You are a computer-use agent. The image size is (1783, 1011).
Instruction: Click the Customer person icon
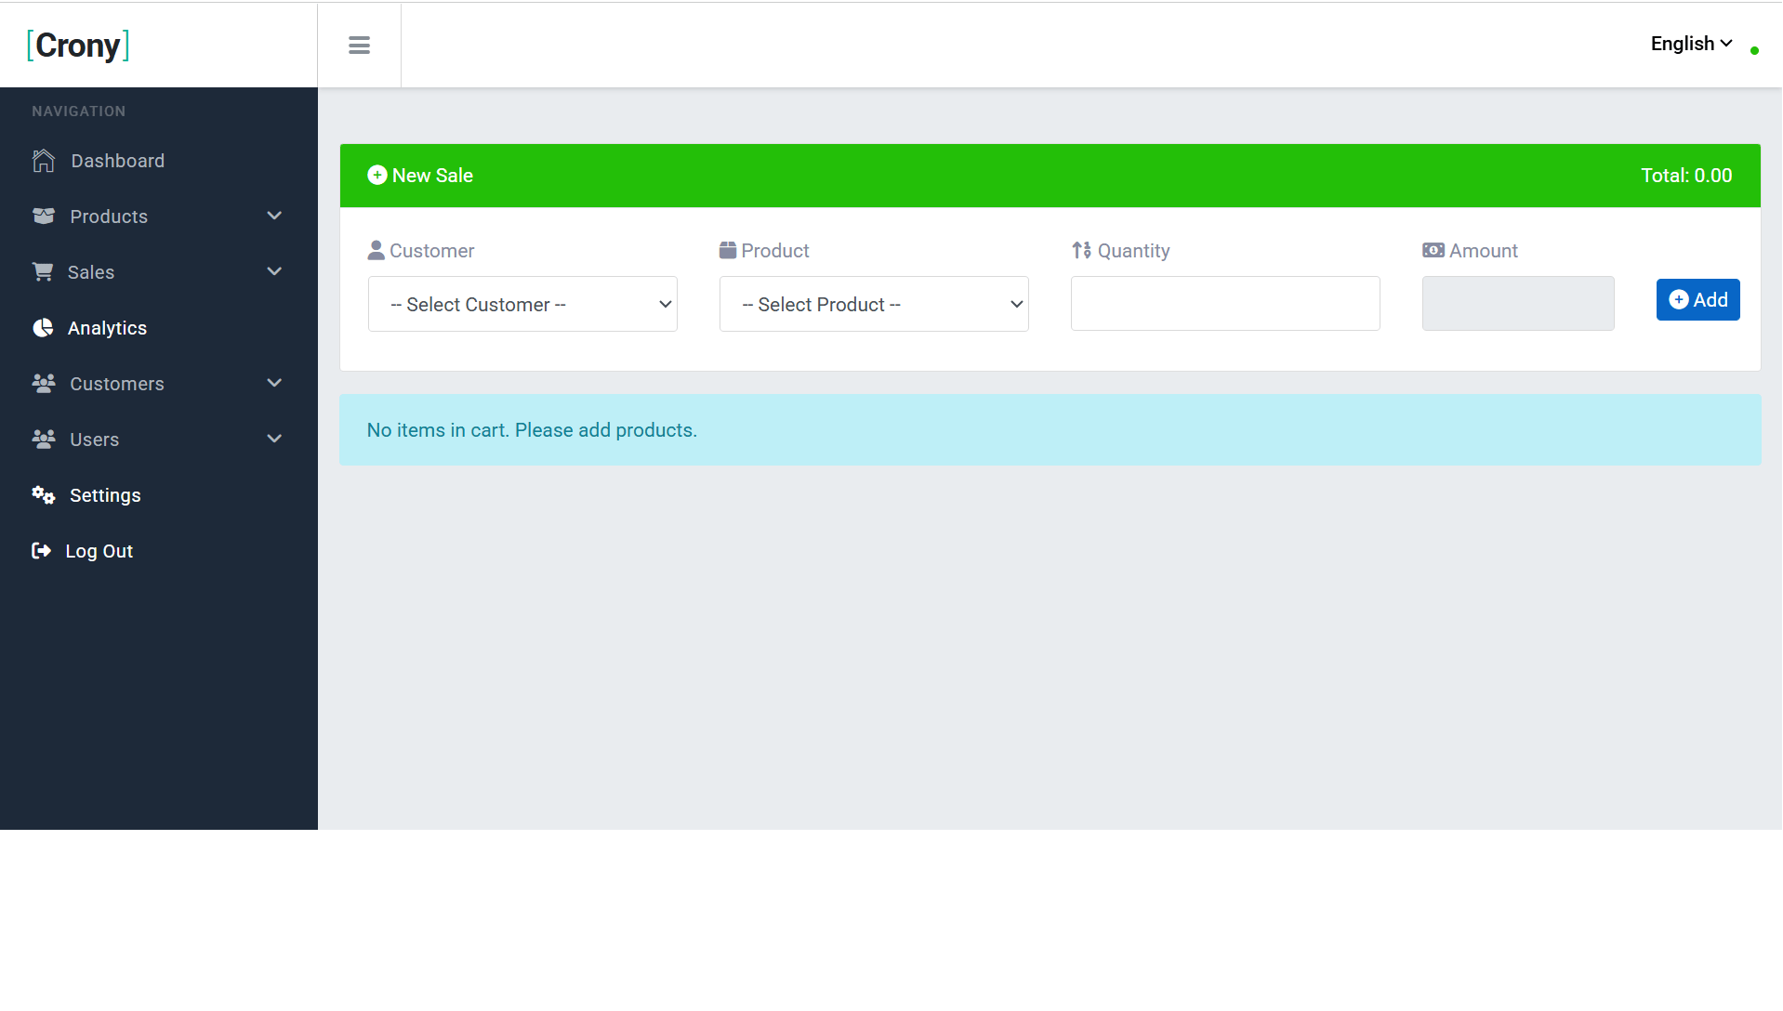[376, 250]
